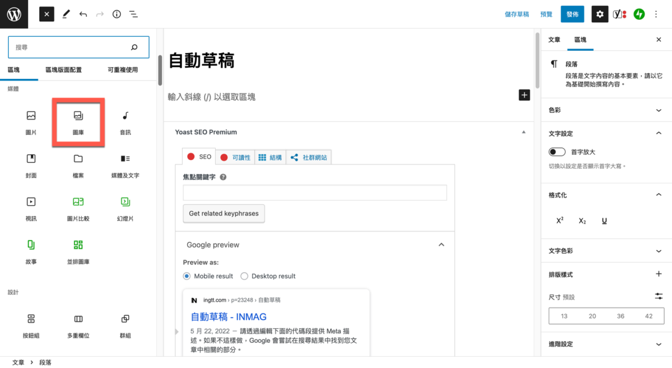Apply underline formatting
The width and height of the screenshot is (672, 368).
605,221
